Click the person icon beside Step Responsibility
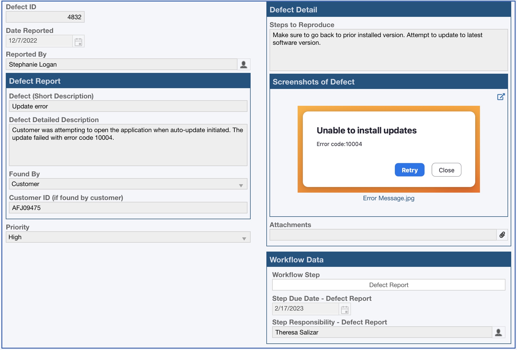The width and height of the screenshot is (517, 350). [x=498, y=332]
